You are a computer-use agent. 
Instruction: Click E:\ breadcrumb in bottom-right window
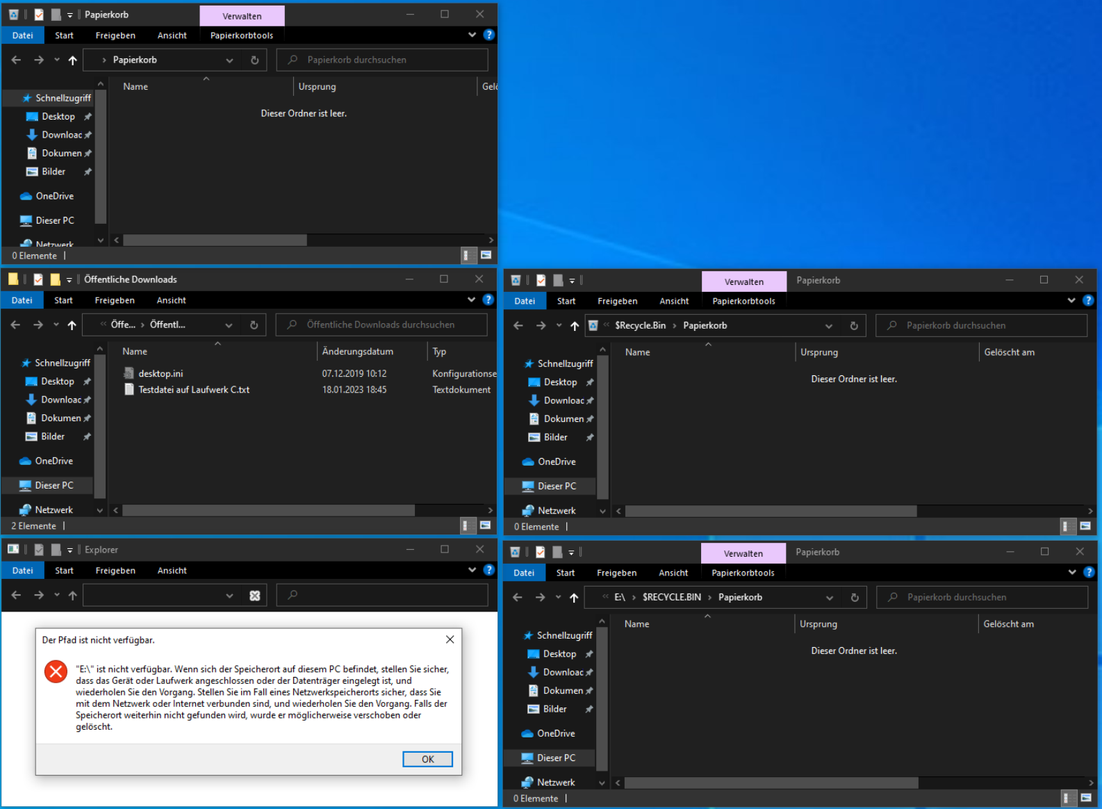(620, 597)
